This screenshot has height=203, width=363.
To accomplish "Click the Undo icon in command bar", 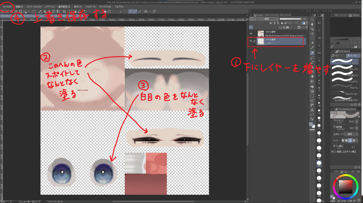I will click(x=85, y=11).
